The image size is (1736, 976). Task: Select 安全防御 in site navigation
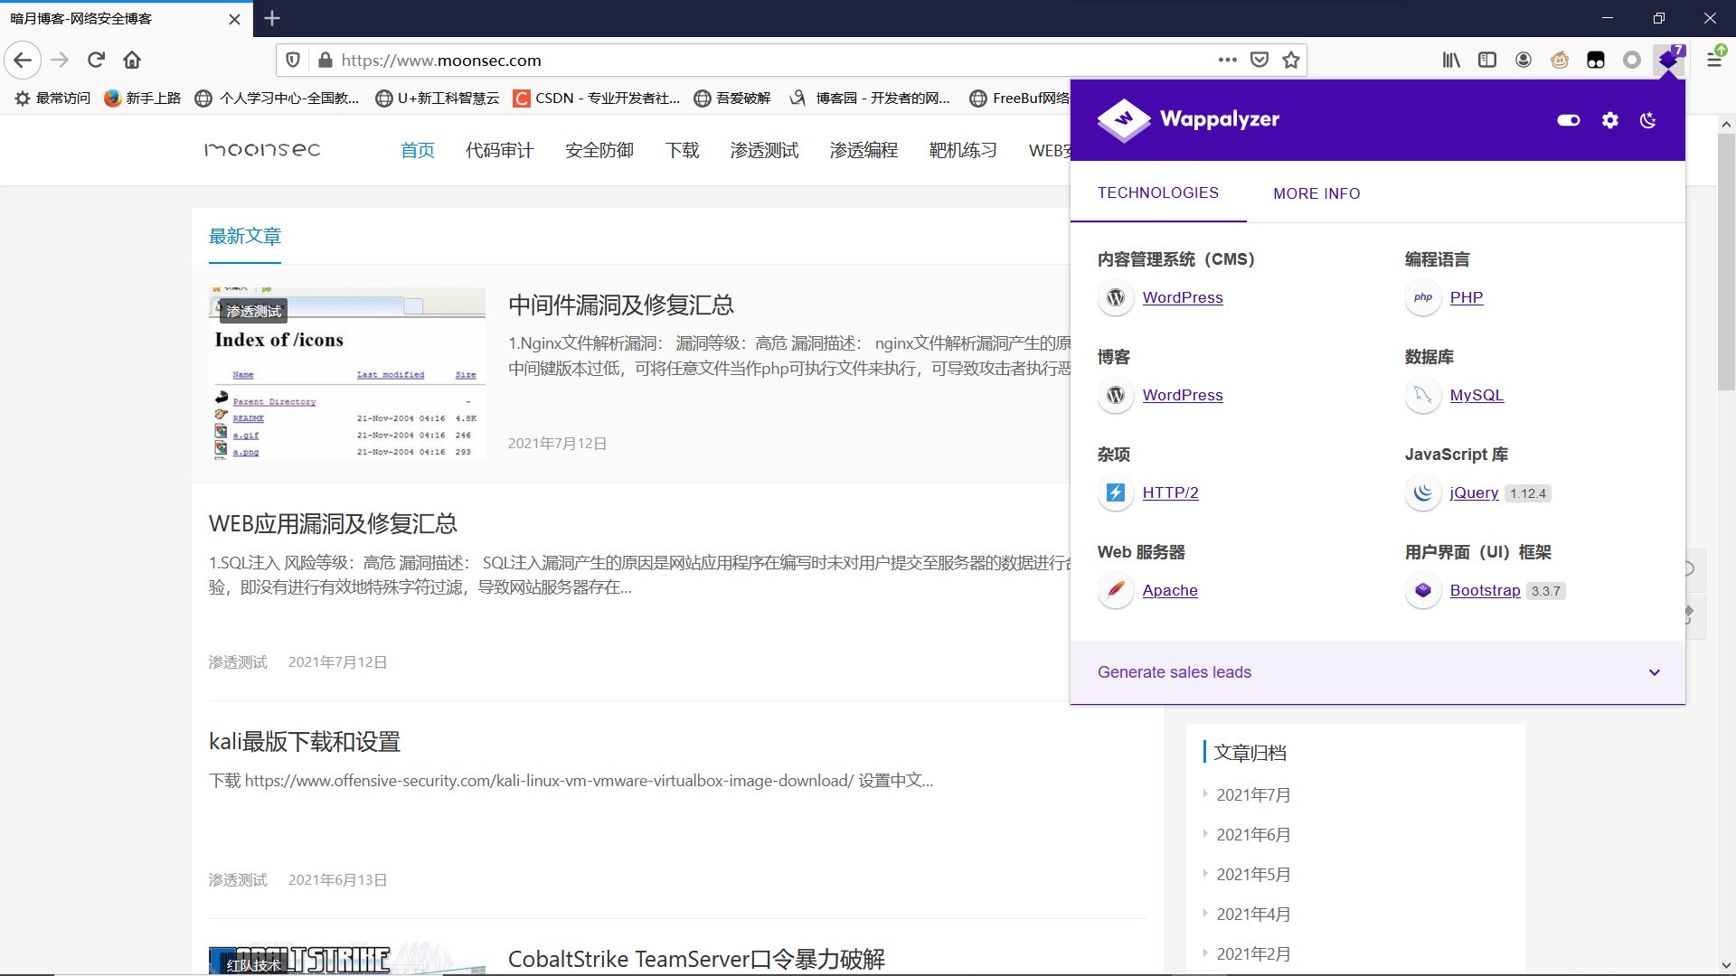[599, 150]
